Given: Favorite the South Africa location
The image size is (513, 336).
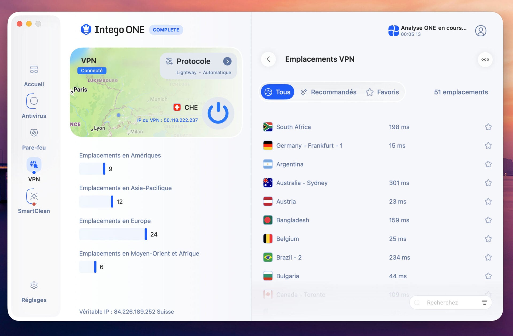Looking at the screenshot, I should (488, 127).
